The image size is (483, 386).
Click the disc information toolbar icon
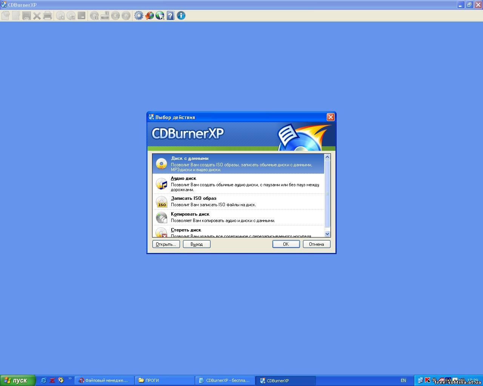click(x=94, y=15)
